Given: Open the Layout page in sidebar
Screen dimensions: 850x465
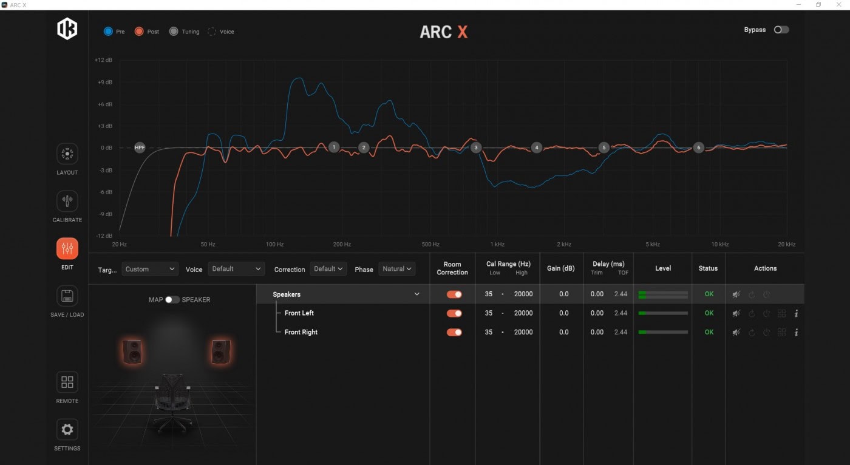Looking at the screenshot, I should point(67,154).
